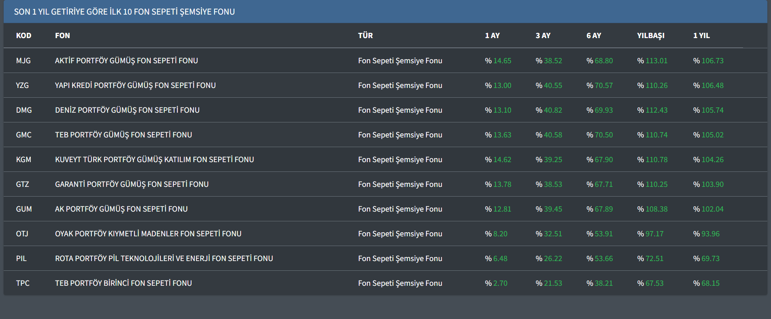Open GARANTİ PORTFÖY GÜMÜŞ FON SEPETİ FONU
The width and height of the screenshot is (771, 319).
click(x=132, y=184)
